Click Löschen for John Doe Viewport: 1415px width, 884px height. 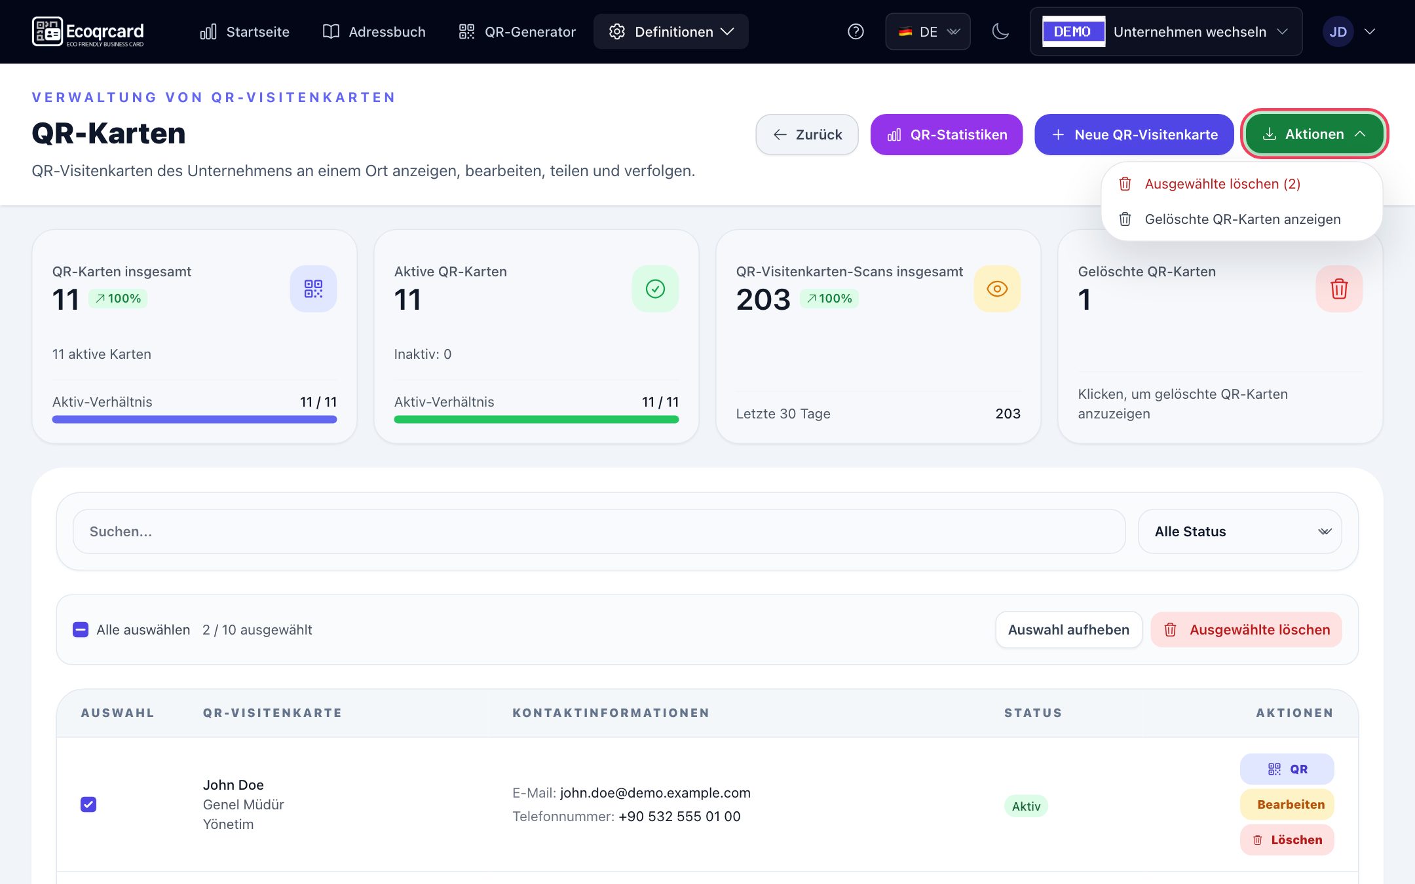pyautogui.click(x=1287, y=840)
